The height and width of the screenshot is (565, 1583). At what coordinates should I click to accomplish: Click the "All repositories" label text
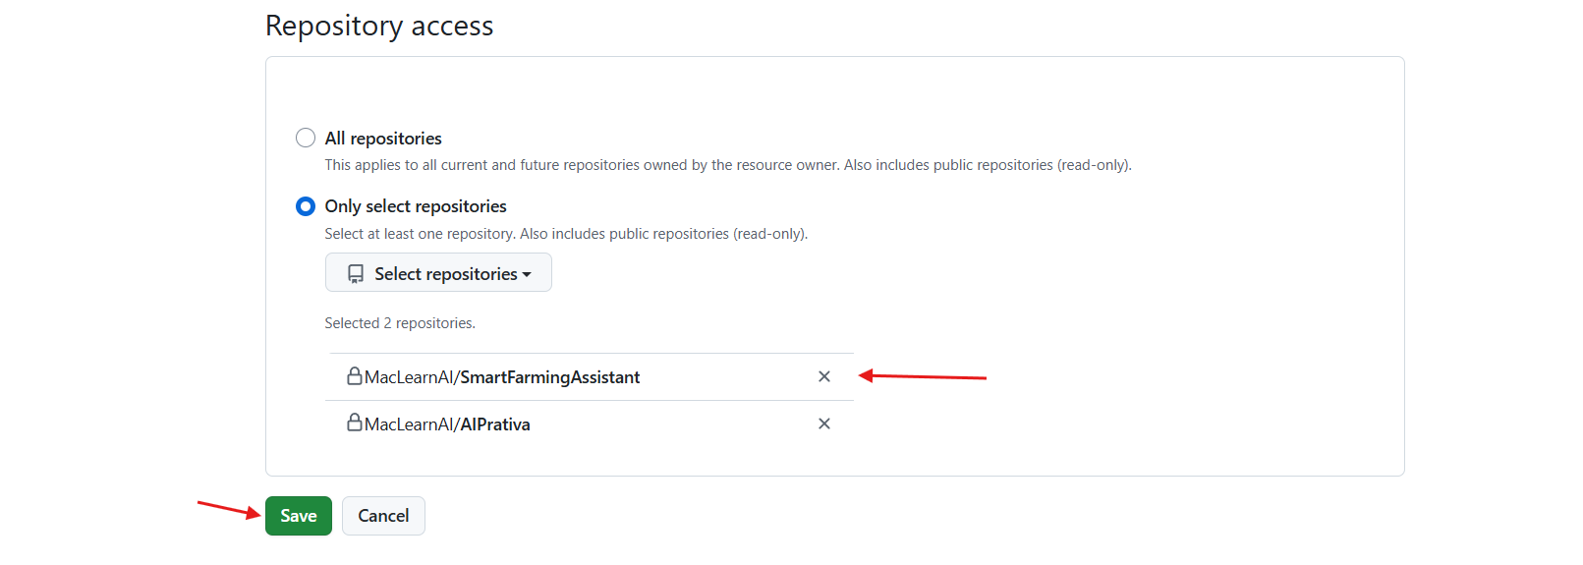[x=383, y=139]
